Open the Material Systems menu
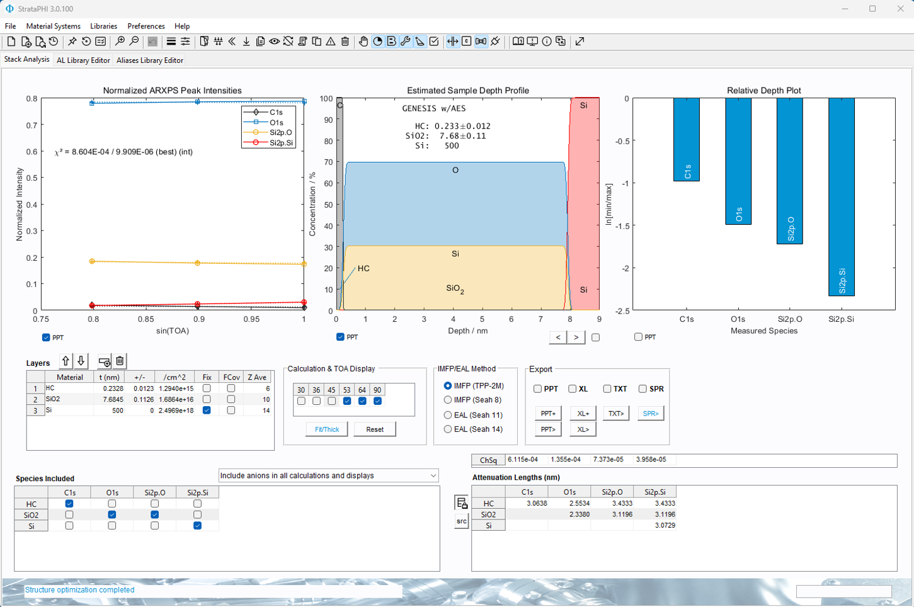The image size is (914, 607). (53, 26)
